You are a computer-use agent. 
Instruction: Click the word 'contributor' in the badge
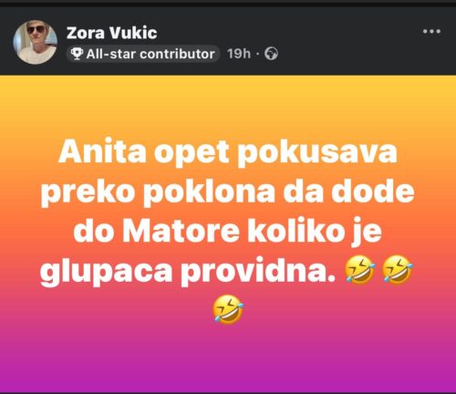[x=177, y=54]
